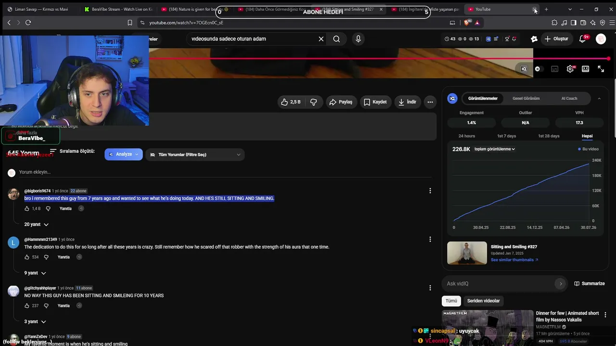The height and width of the screenshot is (346, 616).
Task: Open the browser sidebar panel icon
Action: (574, 23)
